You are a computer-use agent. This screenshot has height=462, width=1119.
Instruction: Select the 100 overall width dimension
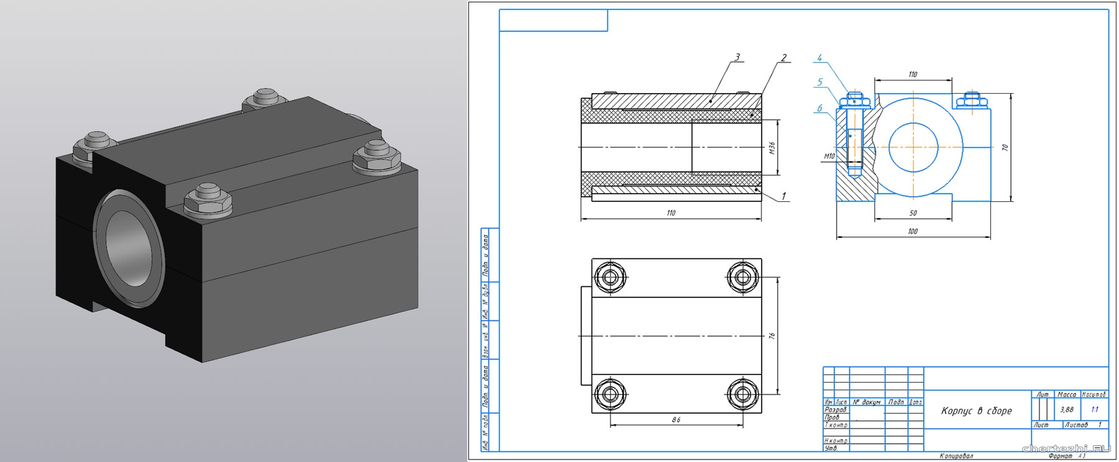point(913,231)
